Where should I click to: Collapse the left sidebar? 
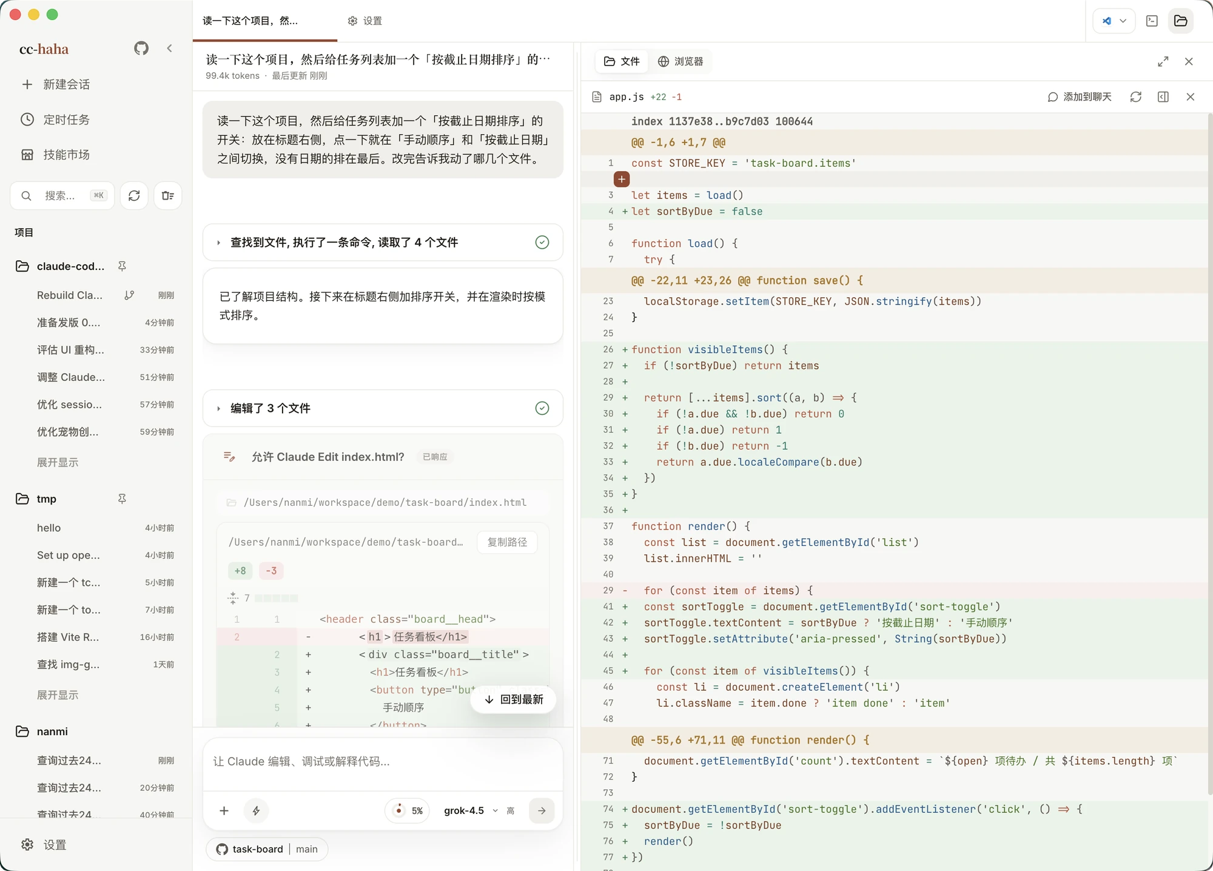tap(170, 49)
